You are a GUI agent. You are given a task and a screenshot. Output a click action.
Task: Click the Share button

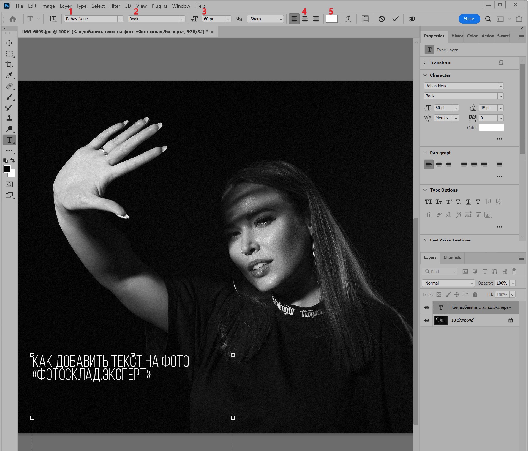pyautogui.click(x=469, y=19)
